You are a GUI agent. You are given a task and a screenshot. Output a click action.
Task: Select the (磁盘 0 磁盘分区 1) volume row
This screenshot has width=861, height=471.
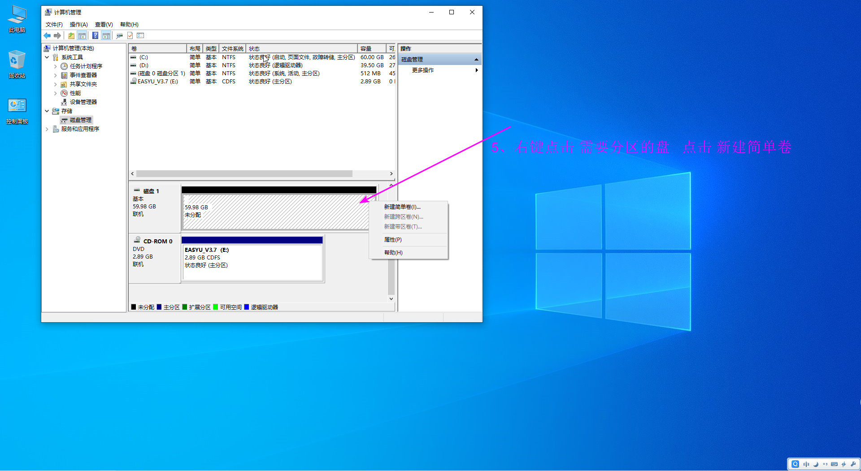tap(262, 73)
